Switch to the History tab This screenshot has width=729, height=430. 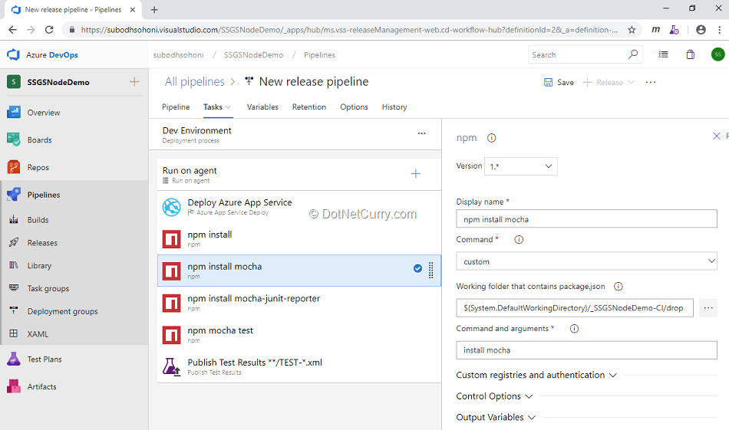click(394, 107)
